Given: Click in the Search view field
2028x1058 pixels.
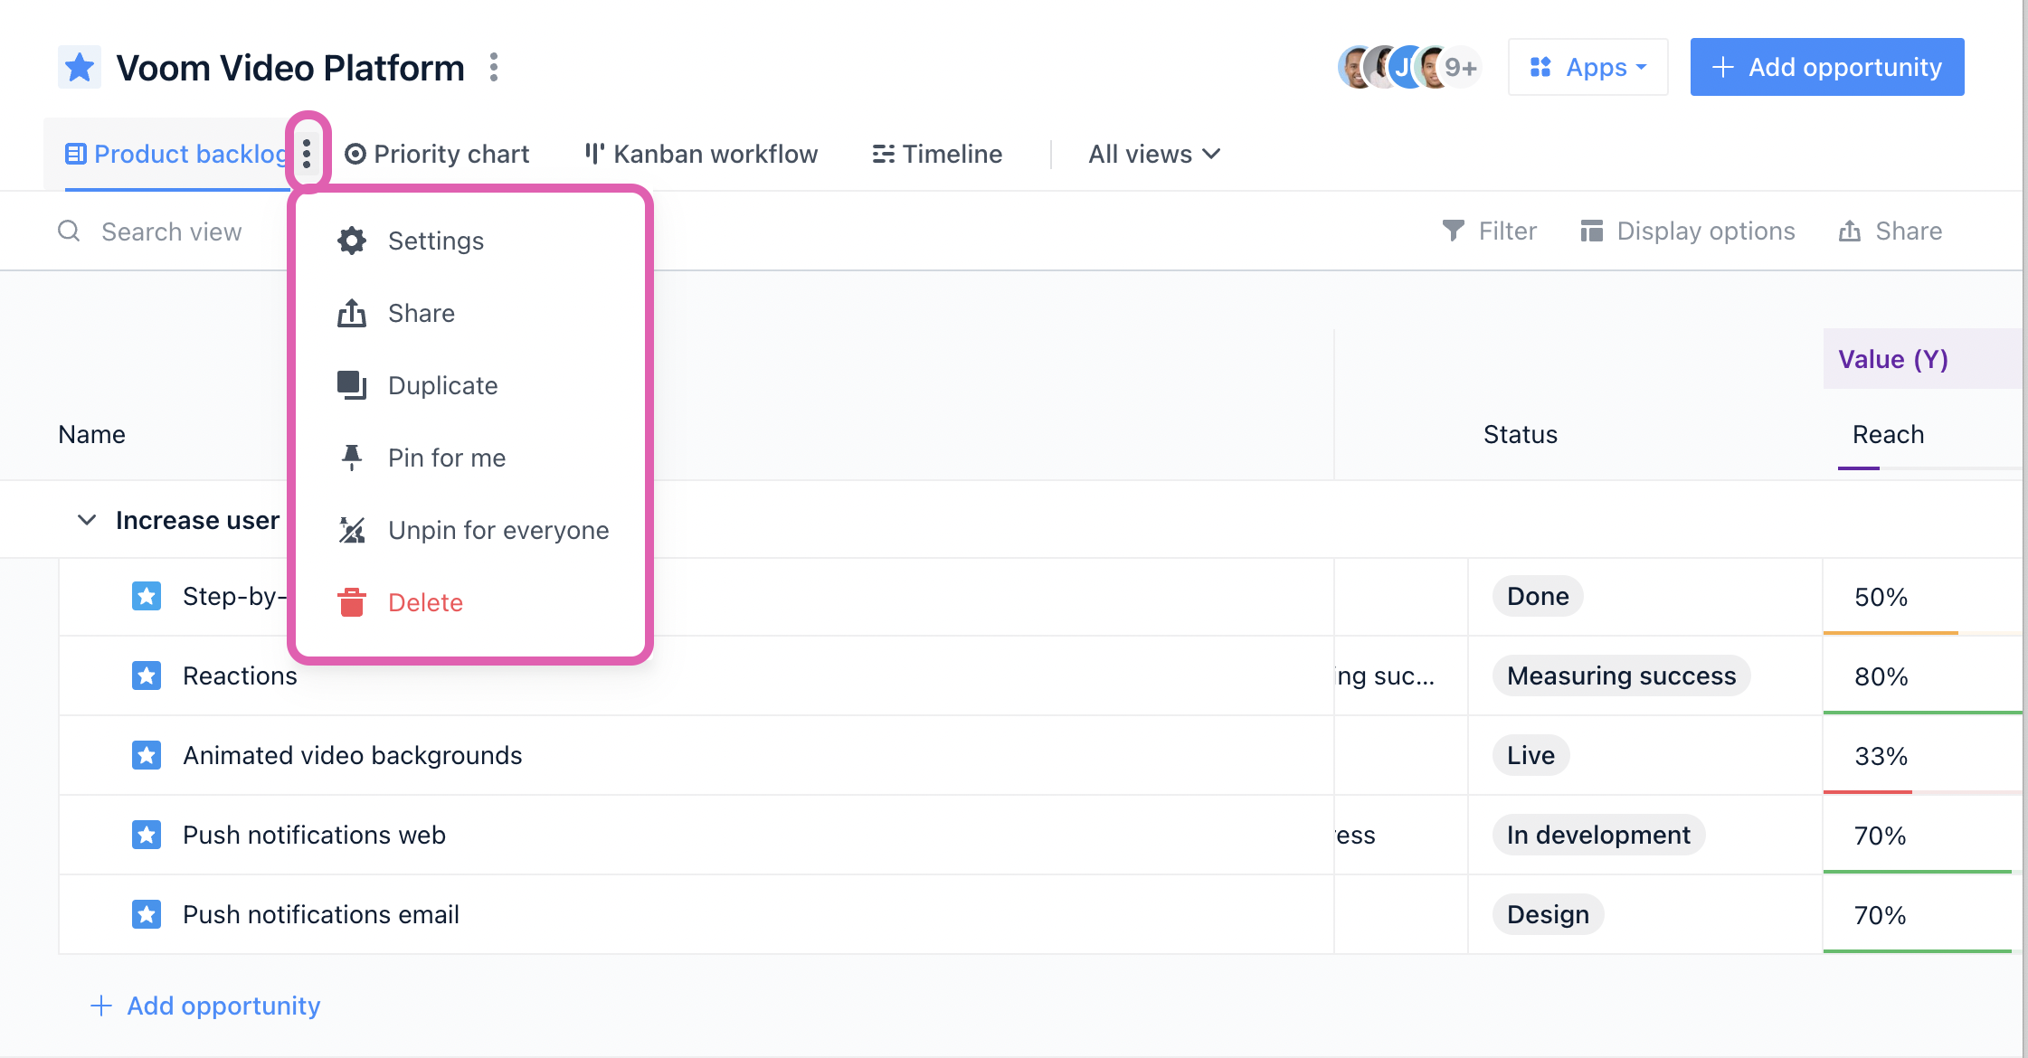Looking at the screenshot, I should coord(172,231).
